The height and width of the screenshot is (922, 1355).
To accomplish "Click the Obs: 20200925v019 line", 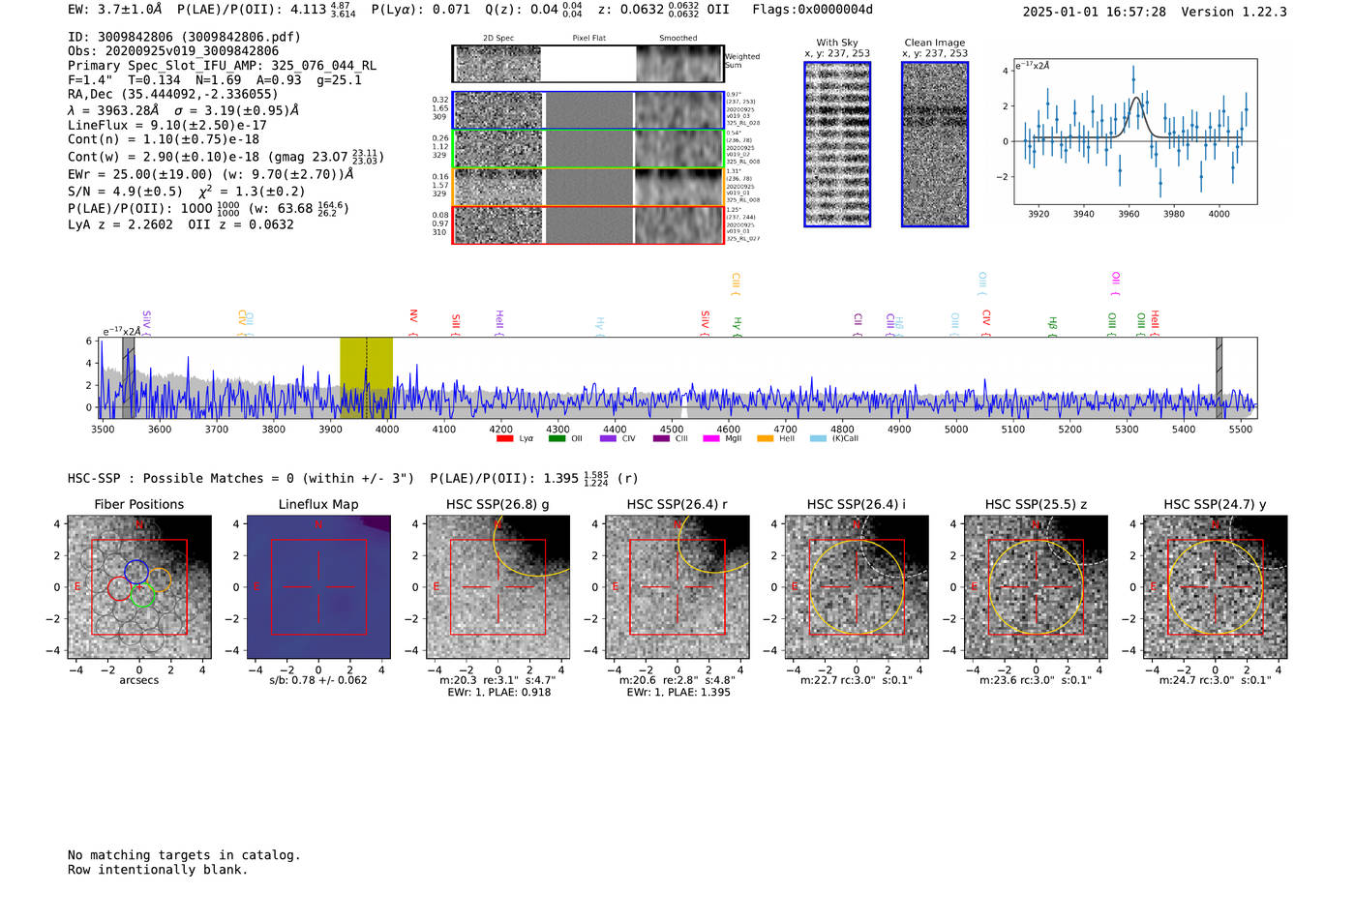I will 173,51.
